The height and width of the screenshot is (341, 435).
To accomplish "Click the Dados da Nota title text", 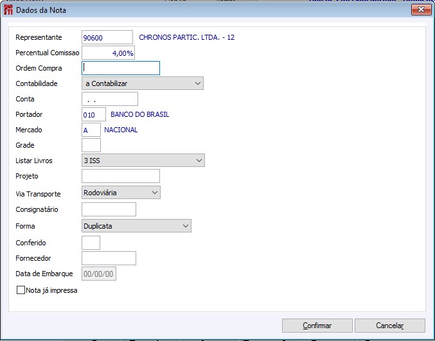I will [41, 10].
